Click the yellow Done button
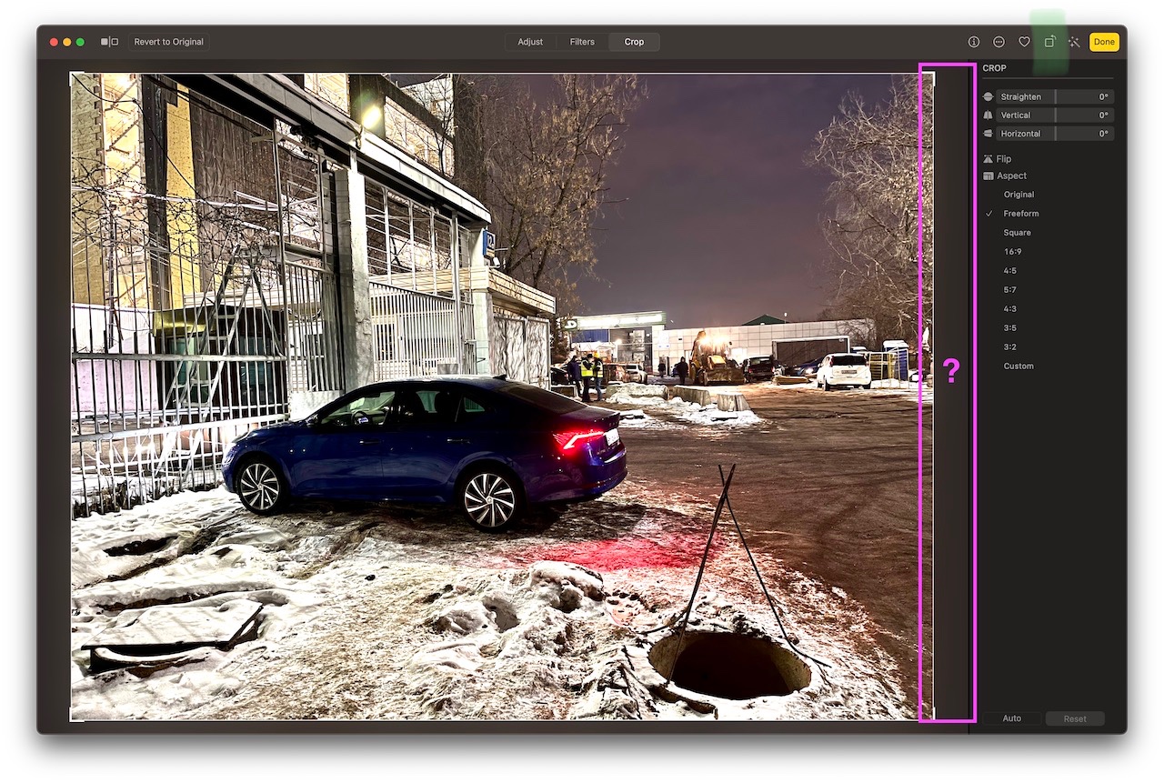Screen dimensions: 1164x783 click(1104, 42)
